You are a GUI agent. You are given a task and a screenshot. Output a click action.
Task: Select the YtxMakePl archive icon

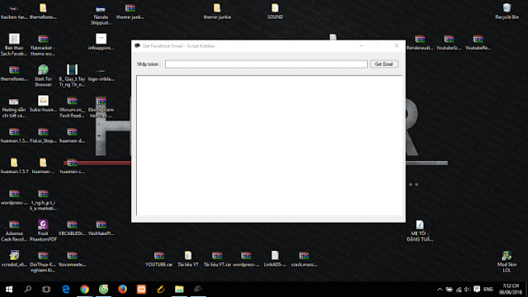click(101, 228)
